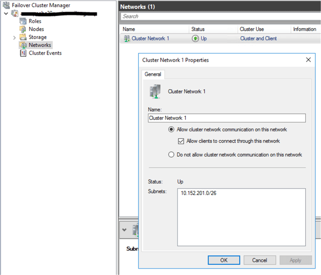Click the Roles icon in tree

(23, 21)
